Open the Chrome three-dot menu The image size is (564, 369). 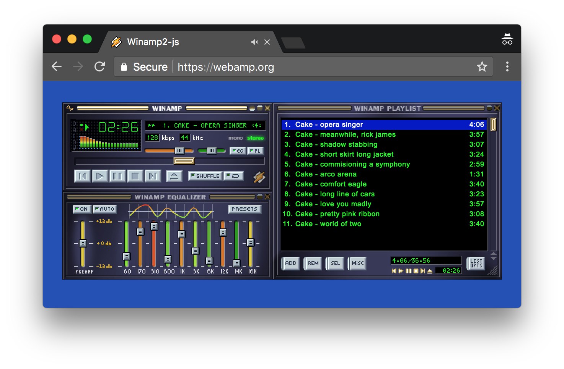[x=507, y=66]
